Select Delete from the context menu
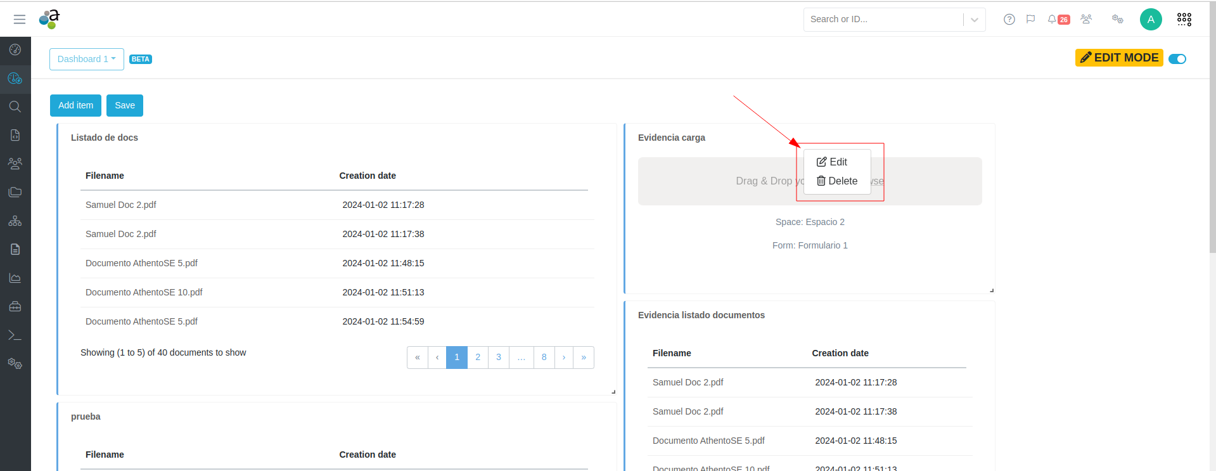1216x471 pixels. [x=837, y=181]
